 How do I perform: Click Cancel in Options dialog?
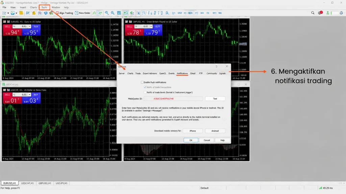pos(207,140)
